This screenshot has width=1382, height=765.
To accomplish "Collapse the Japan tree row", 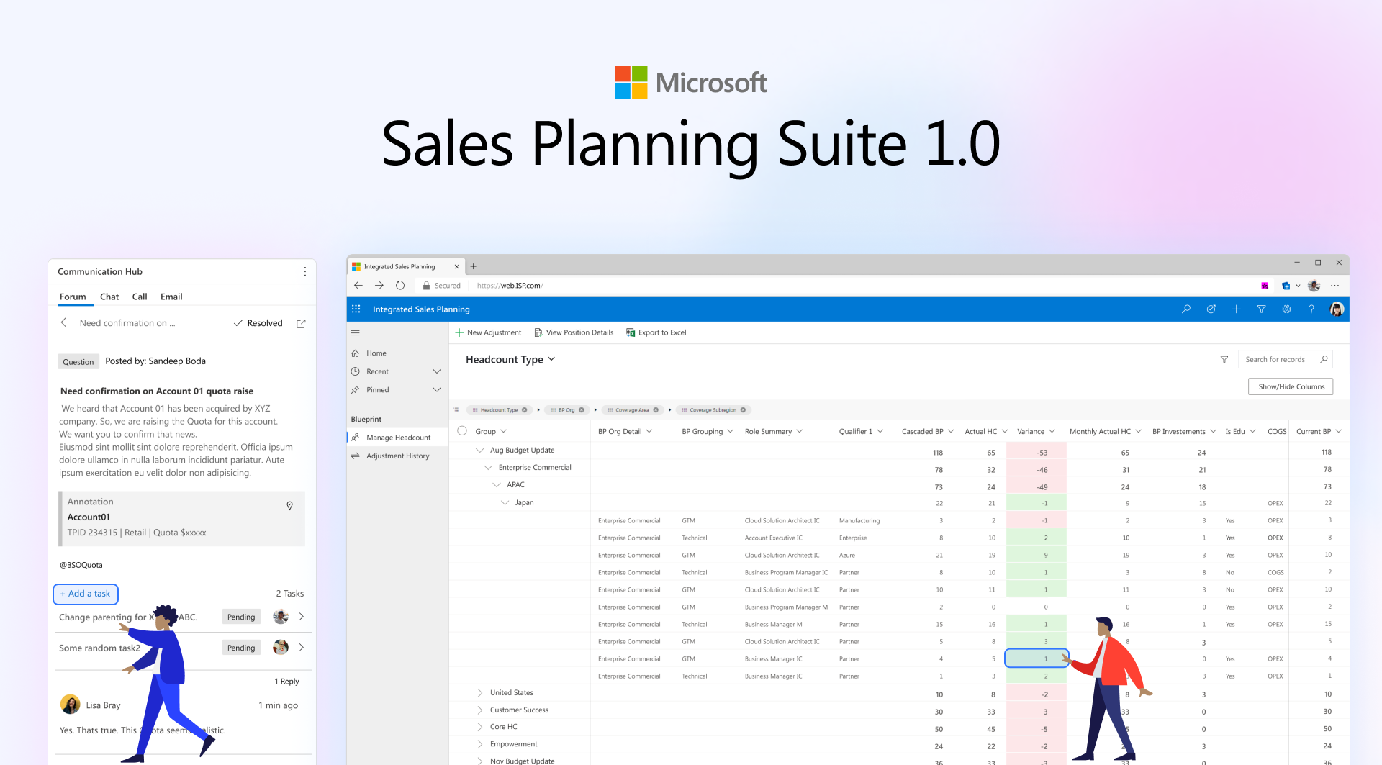I will tap(505, 502).
